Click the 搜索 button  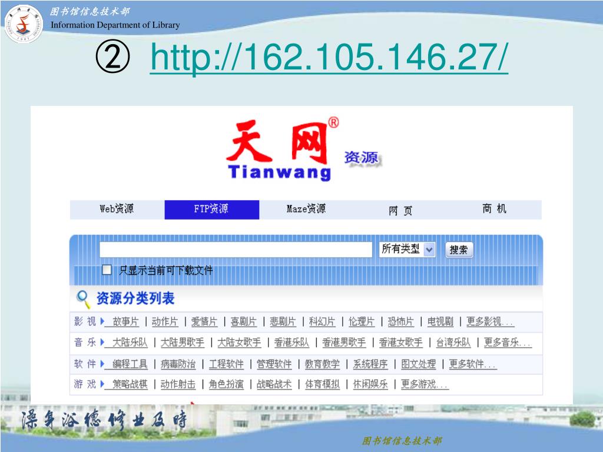tap(459, 250)
